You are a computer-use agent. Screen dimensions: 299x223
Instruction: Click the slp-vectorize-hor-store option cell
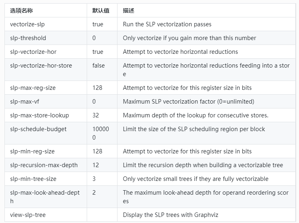(41, 66)
